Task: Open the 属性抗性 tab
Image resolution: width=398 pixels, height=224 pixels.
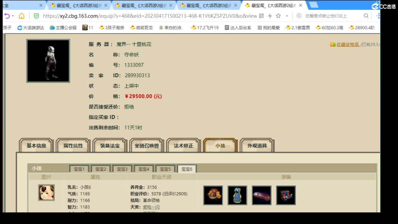Action: [x=73, y=146]
